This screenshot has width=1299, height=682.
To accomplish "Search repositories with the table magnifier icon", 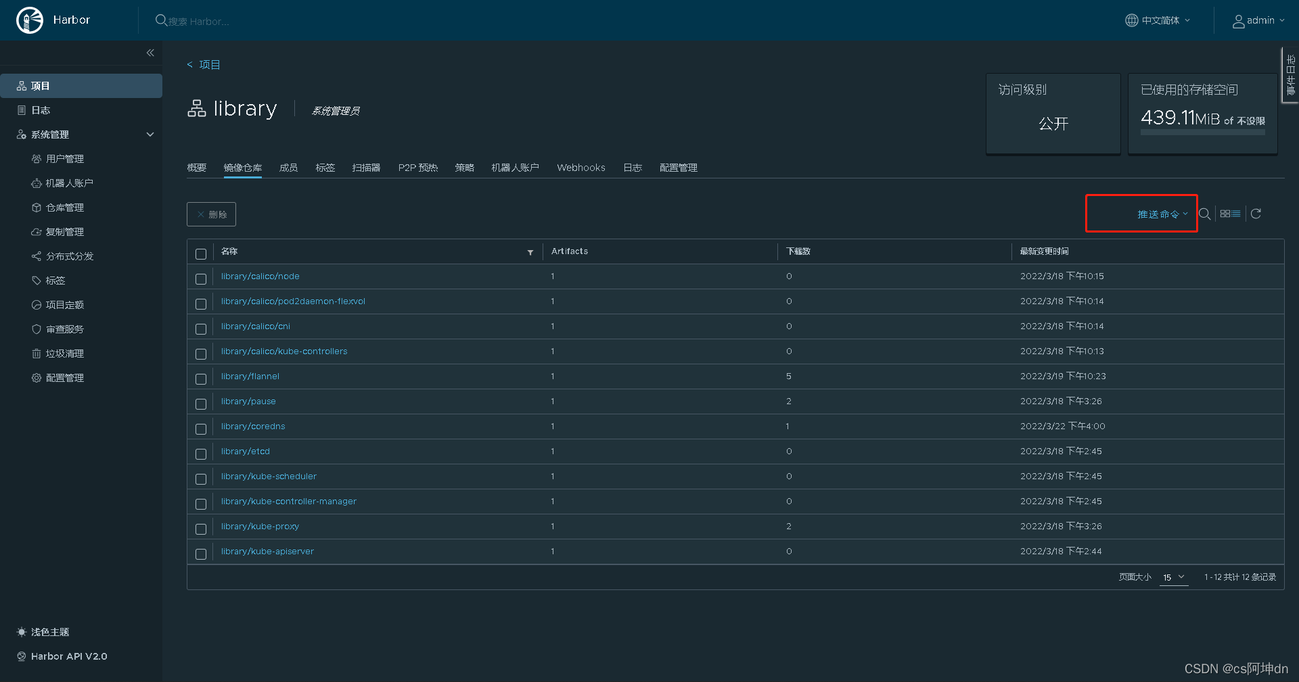I will 1204,214.
